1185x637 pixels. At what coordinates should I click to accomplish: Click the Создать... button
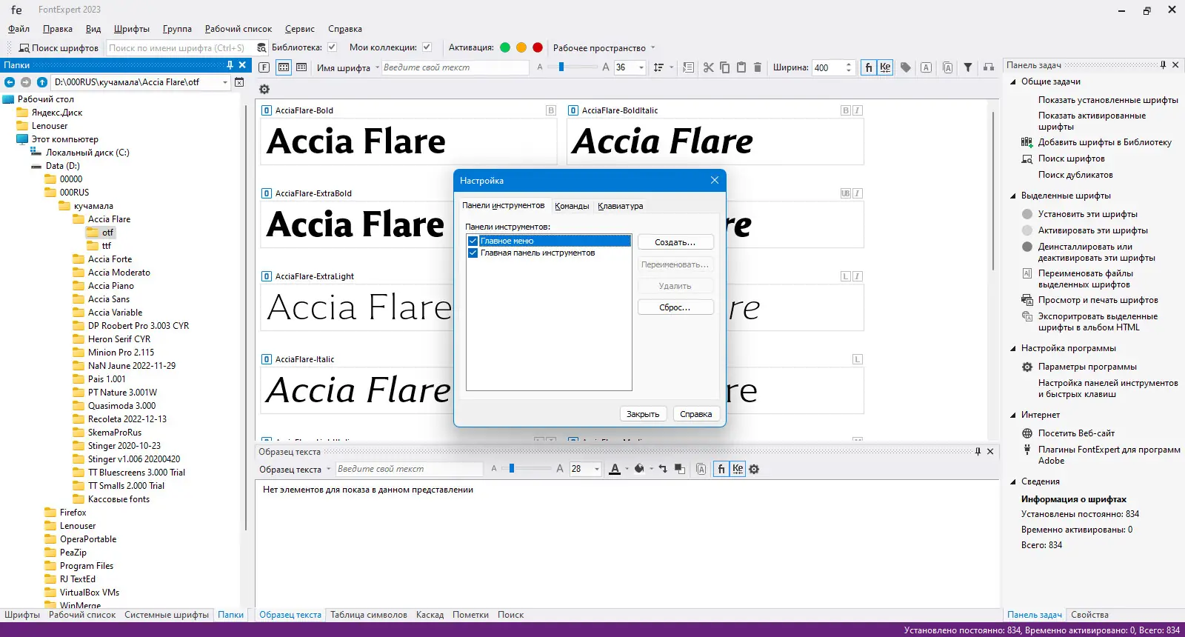(675, 242)
